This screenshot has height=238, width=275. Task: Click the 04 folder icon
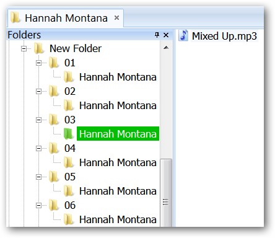pos(54,148)
